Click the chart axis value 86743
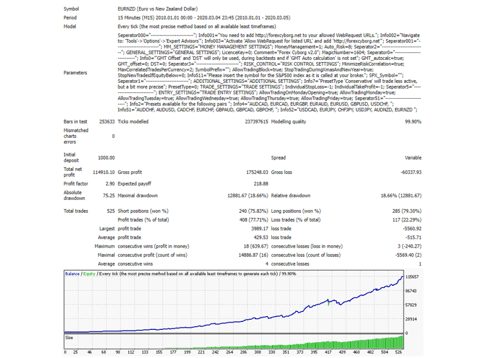Image resolution: width=500 pixels, height=358 pixels. (411, 291)
